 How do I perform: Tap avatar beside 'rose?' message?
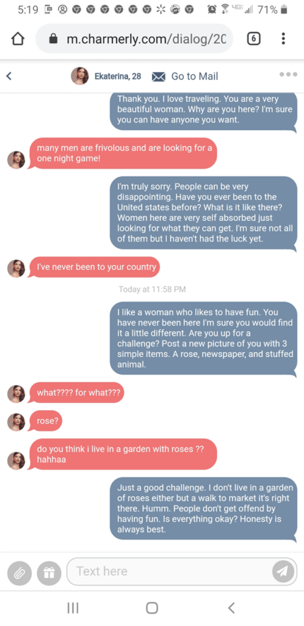[16, 422]
